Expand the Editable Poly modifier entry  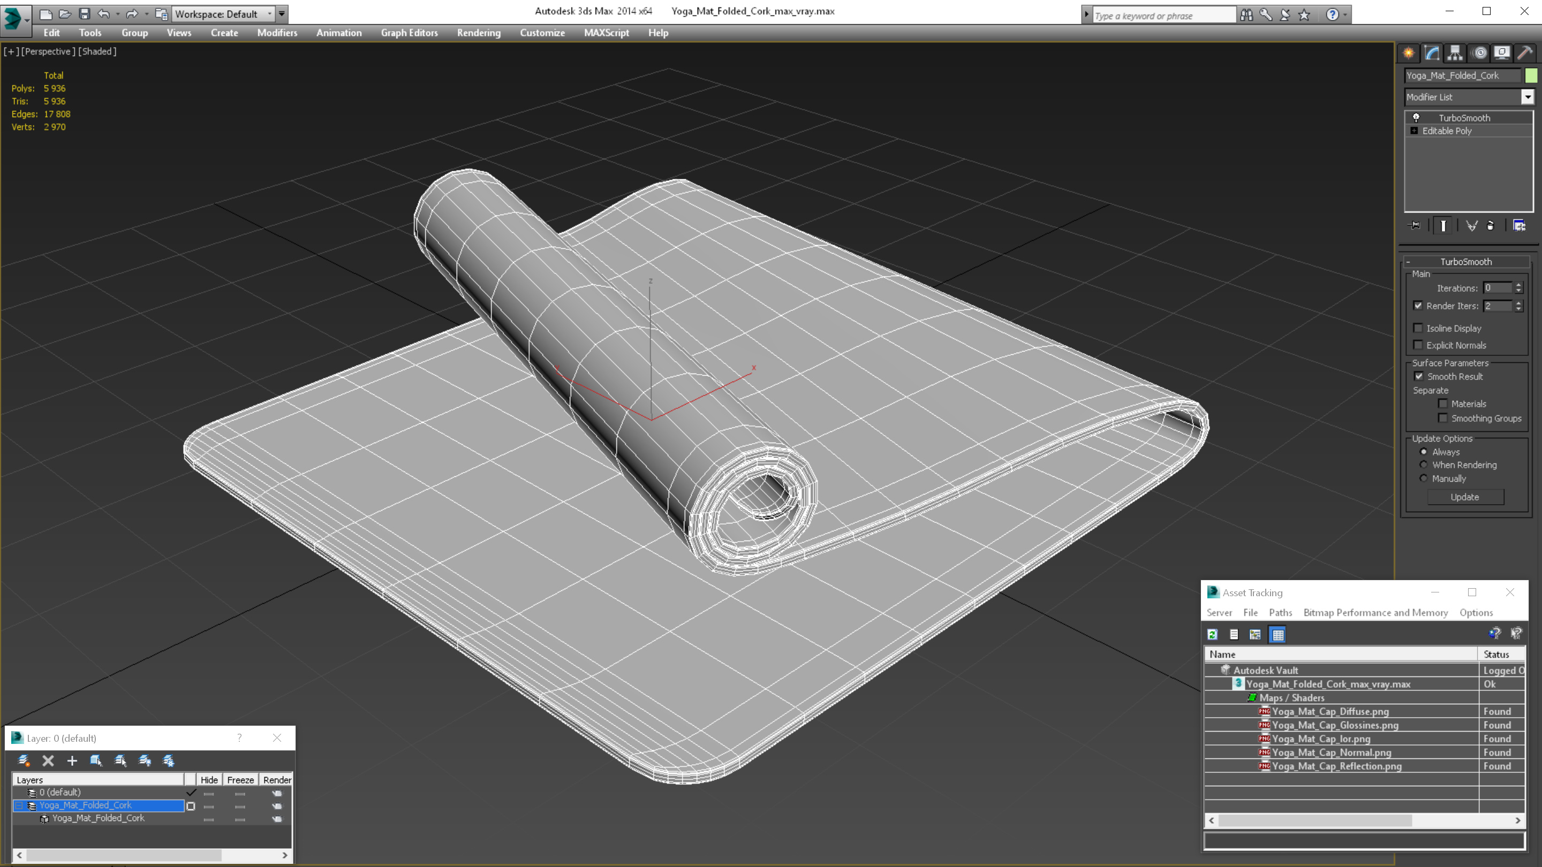pos(1414,131)
